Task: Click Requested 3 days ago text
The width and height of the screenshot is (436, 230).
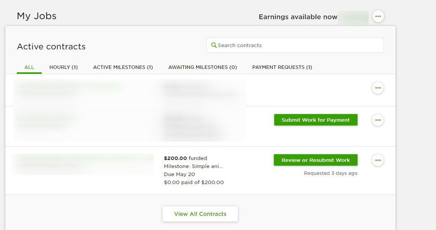Action: point(330,173)
